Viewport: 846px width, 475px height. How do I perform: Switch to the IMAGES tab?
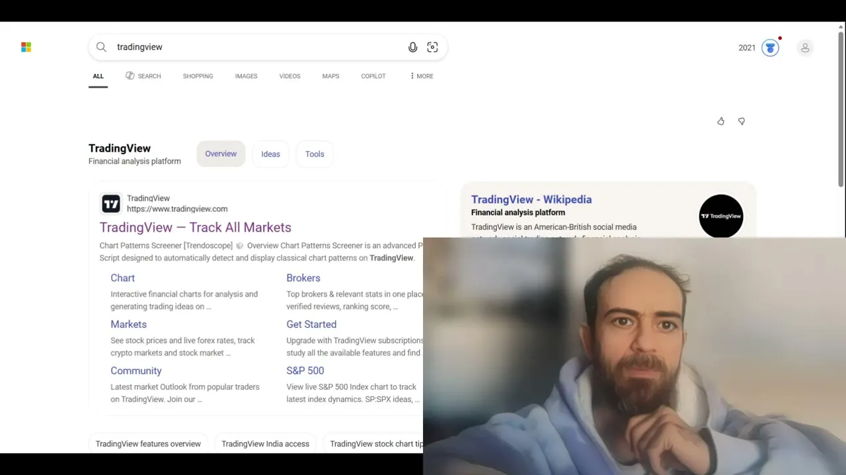pos(246,76)
